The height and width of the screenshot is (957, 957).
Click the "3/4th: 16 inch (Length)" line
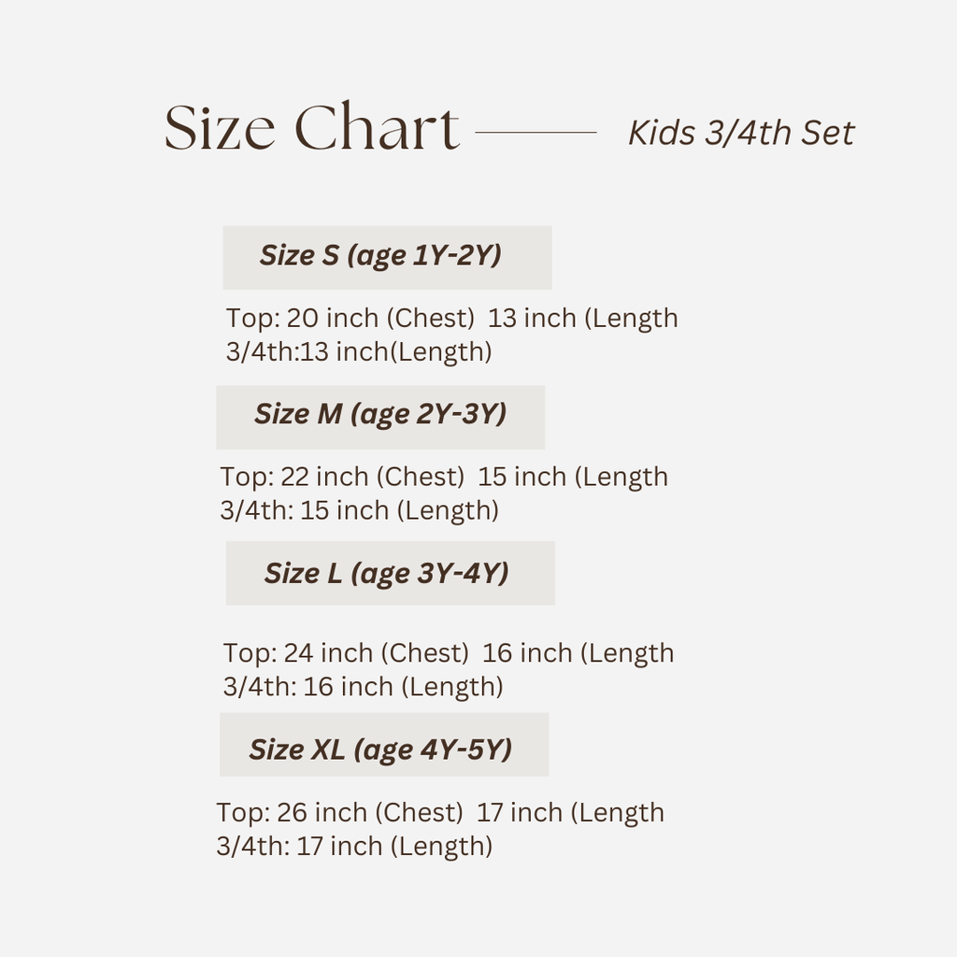point(363,686)
